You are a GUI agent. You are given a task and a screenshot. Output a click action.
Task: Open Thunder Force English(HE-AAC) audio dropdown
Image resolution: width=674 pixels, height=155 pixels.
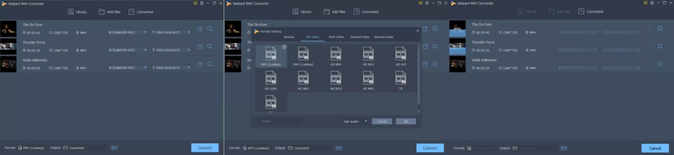click(128, 50)
